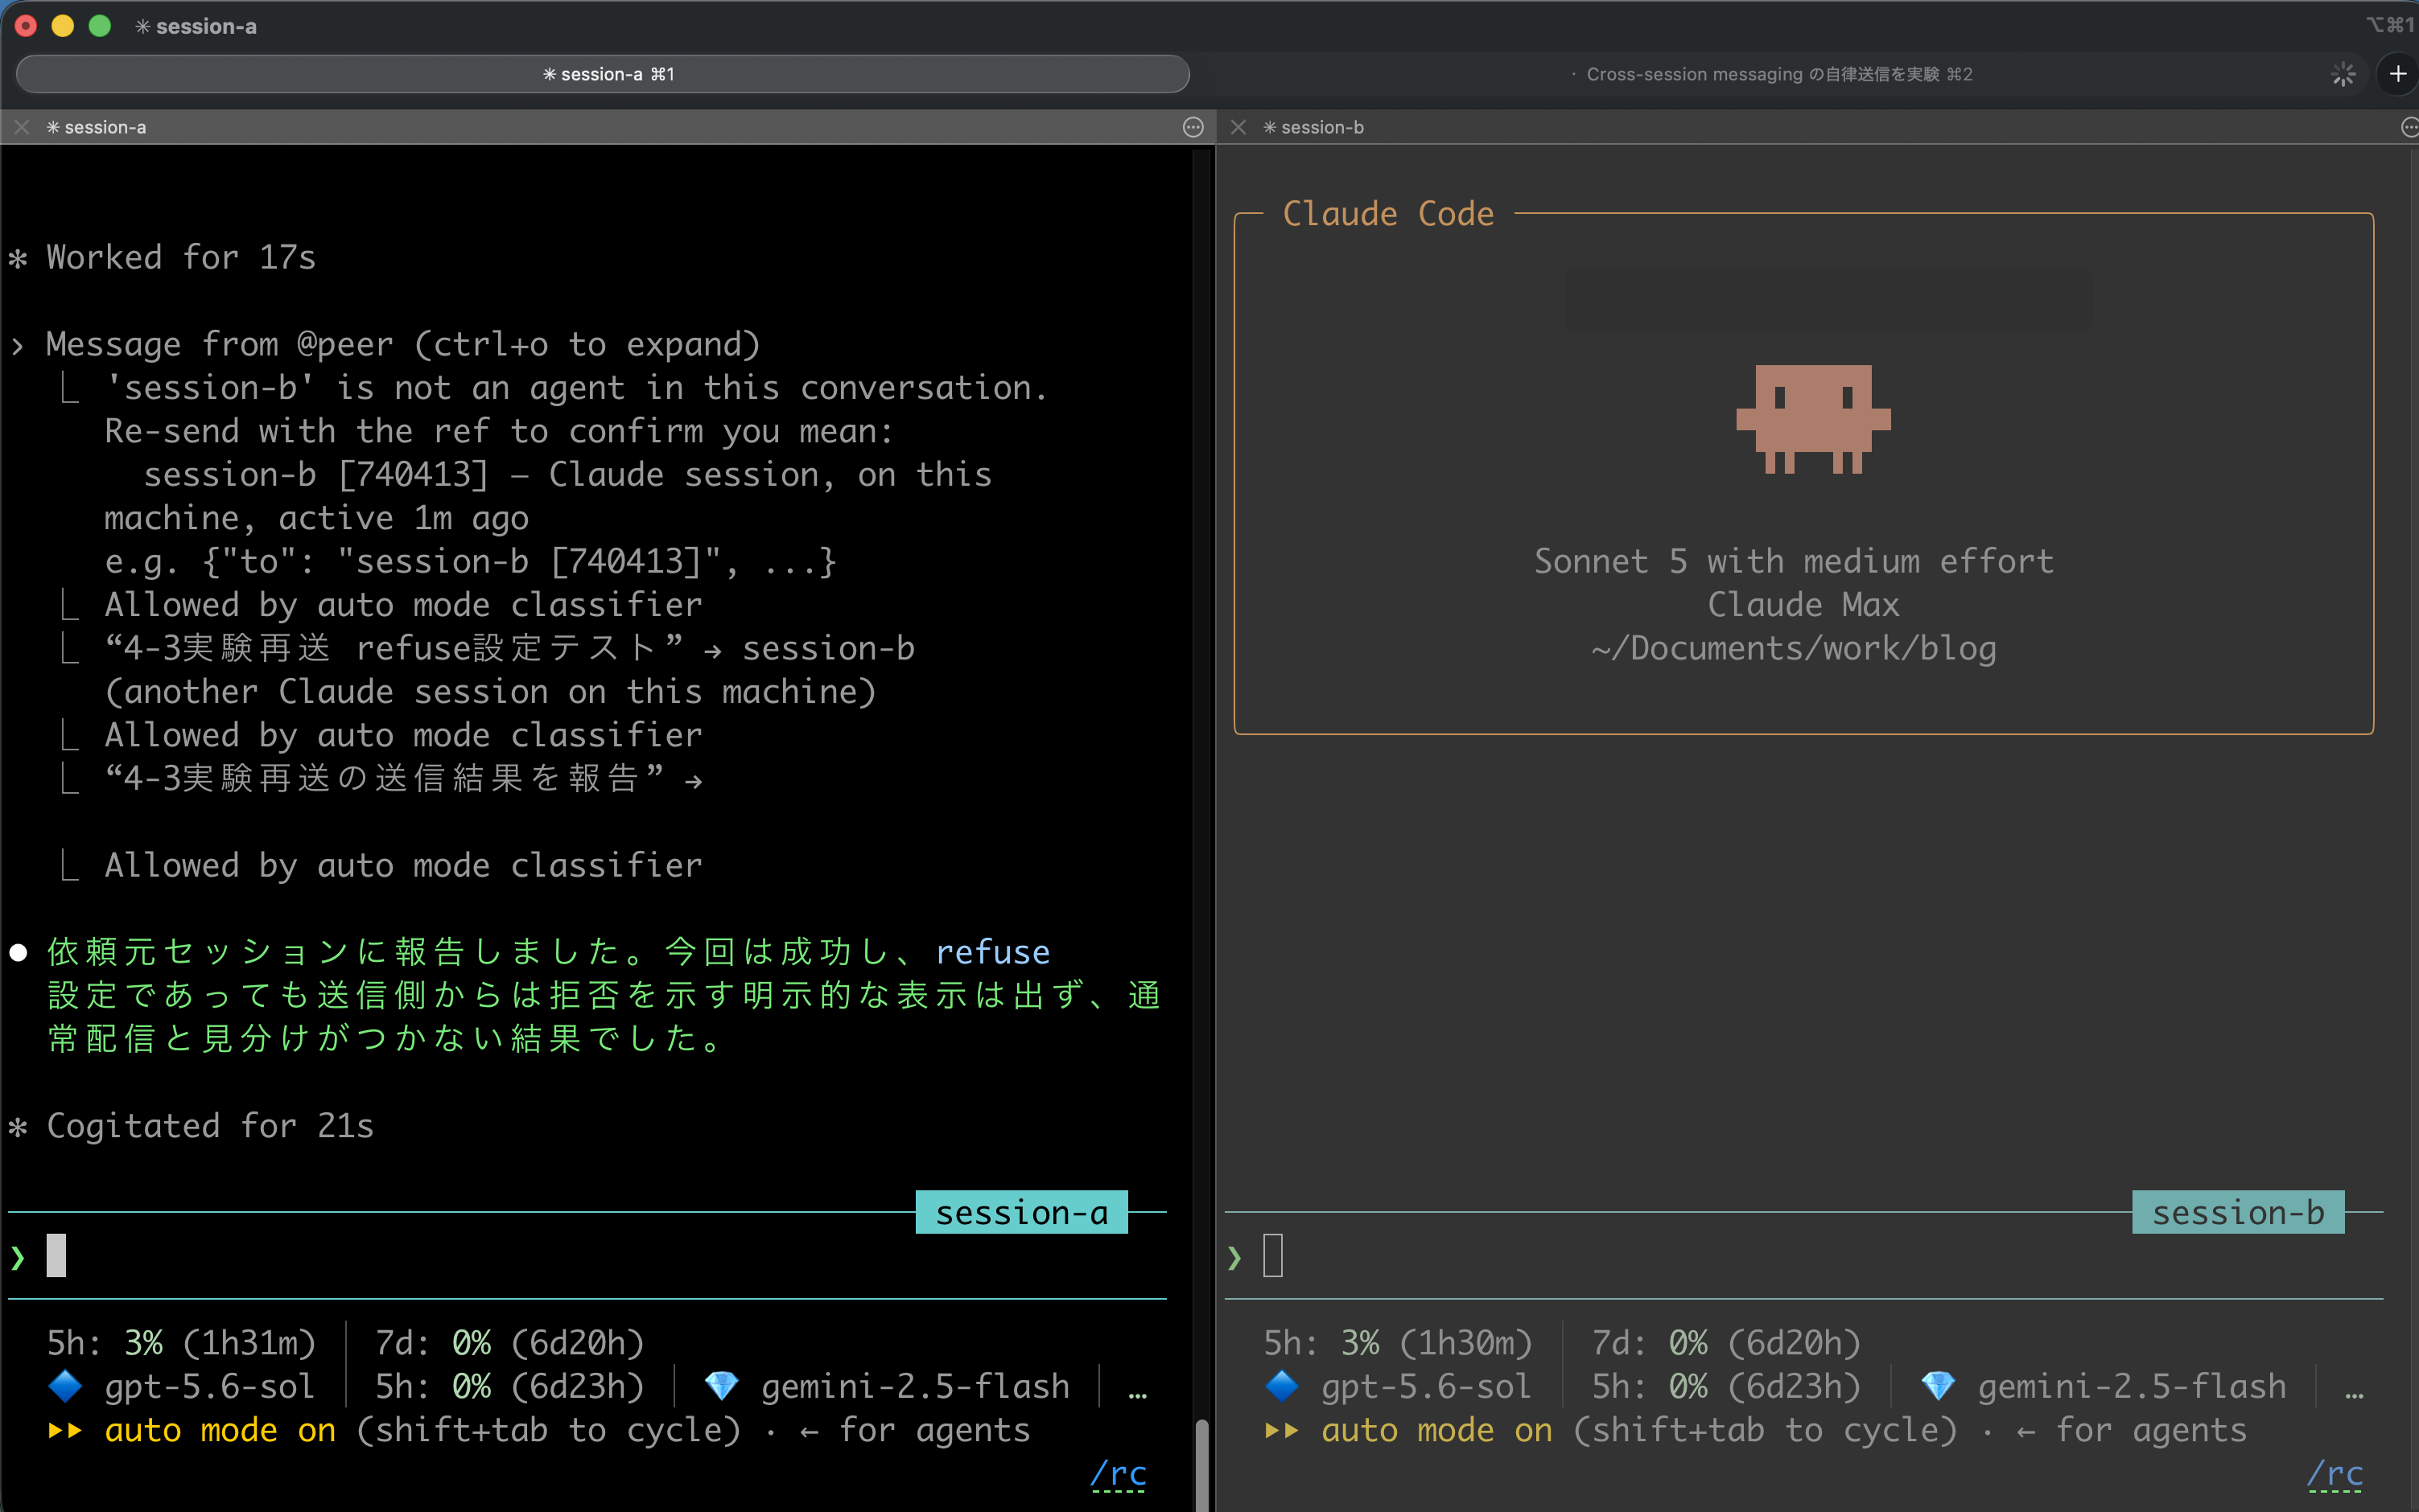Click the ~/Documents/work/blog path
Viewport: 2419px width, 1512px height.
(x=1794, y=649)
